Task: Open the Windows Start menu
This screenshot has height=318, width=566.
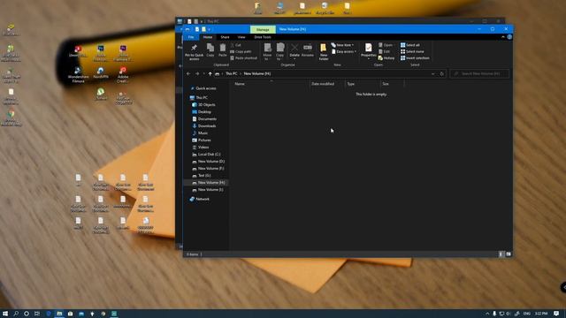Action: tap(5, 314)
